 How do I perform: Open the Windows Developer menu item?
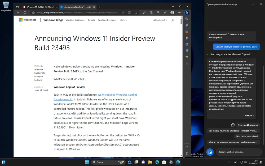(107, 20)
